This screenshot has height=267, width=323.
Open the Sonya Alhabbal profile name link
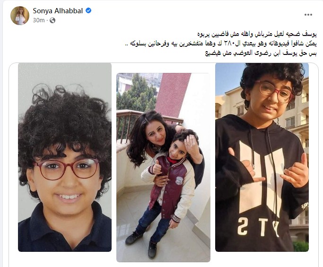pos(58,11)
